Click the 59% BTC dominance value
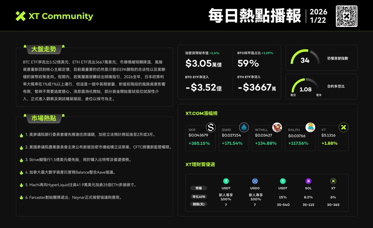373x228 pixels. (248, 64)
